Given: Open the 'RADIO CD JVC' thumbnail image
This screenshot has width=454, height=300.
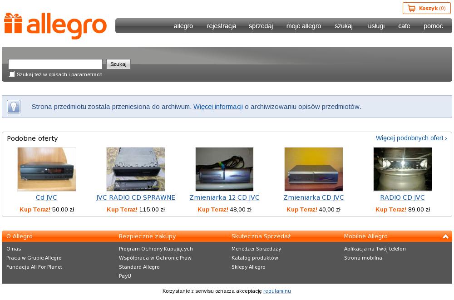Looking at the screenshot, I should pyautogui.click(x=402, y=169).
